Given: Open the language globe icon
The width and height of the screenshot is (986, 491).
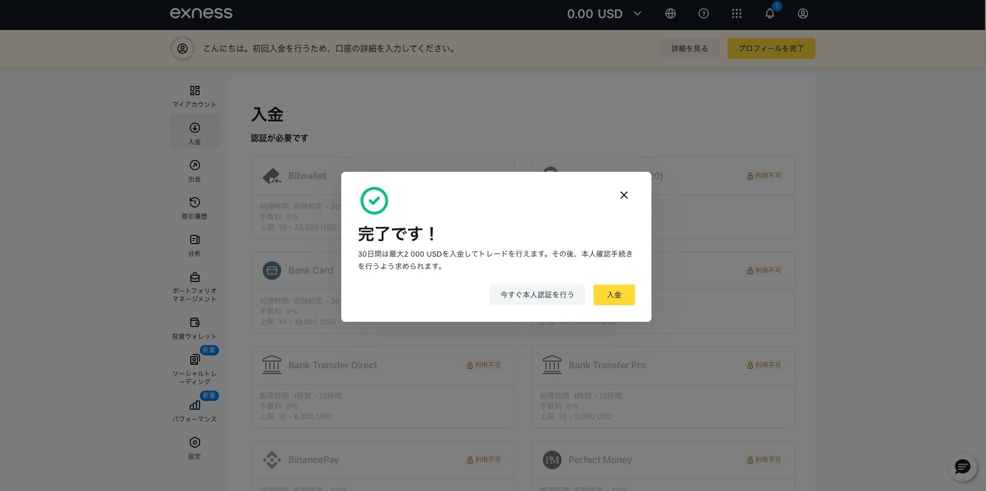Looking at the screenshot, I should (671, 14).
